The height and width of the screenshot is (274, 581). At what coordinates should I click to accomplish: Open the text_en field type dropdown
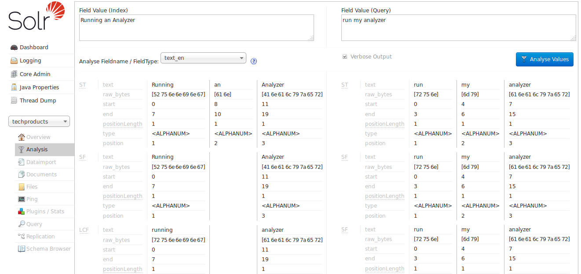coord(203,58)
